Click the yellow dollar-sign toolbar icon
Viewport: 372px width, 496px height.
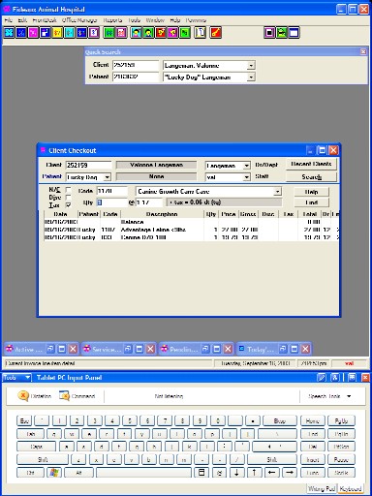(x=57, y=33)
